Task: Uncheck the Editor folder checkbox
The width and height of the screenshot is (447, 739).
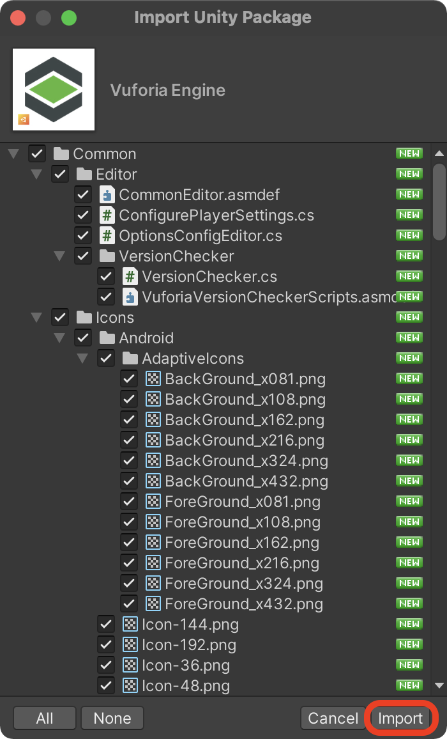Action: pyautogui.click(x=60, y=175)
